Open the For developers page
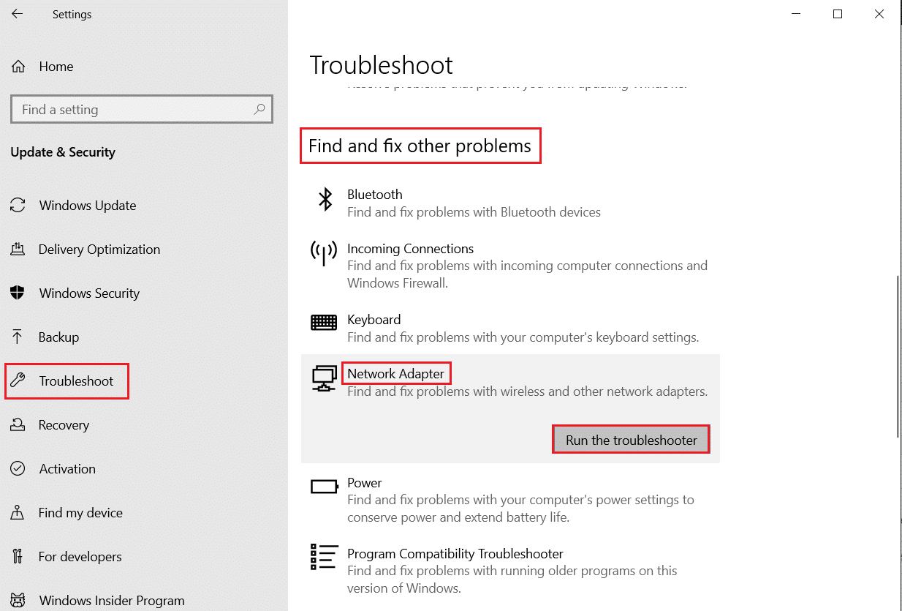 click(x=80, y=556)
